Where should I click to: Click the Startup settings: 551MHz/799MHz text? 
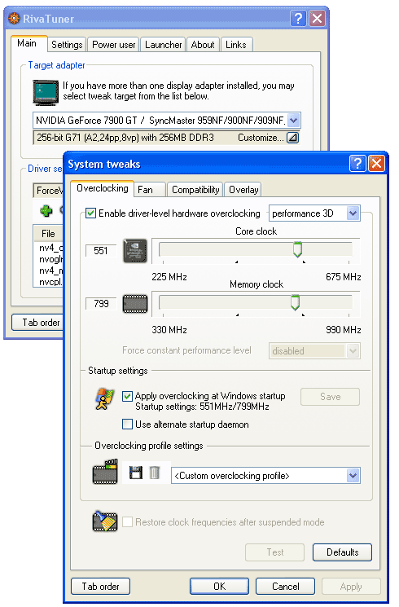[202, 407]
